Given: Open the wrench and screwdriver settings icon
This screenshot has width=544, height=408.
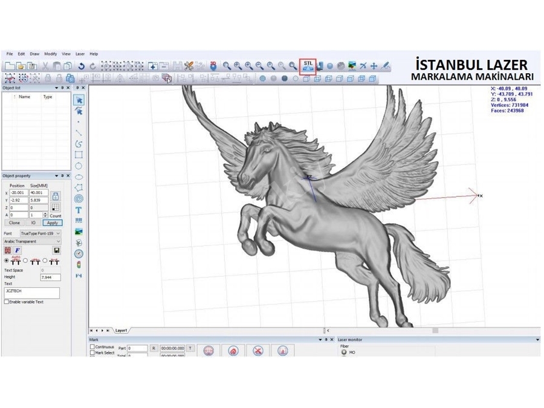Looking at the screenshot, I should [189, 66].
